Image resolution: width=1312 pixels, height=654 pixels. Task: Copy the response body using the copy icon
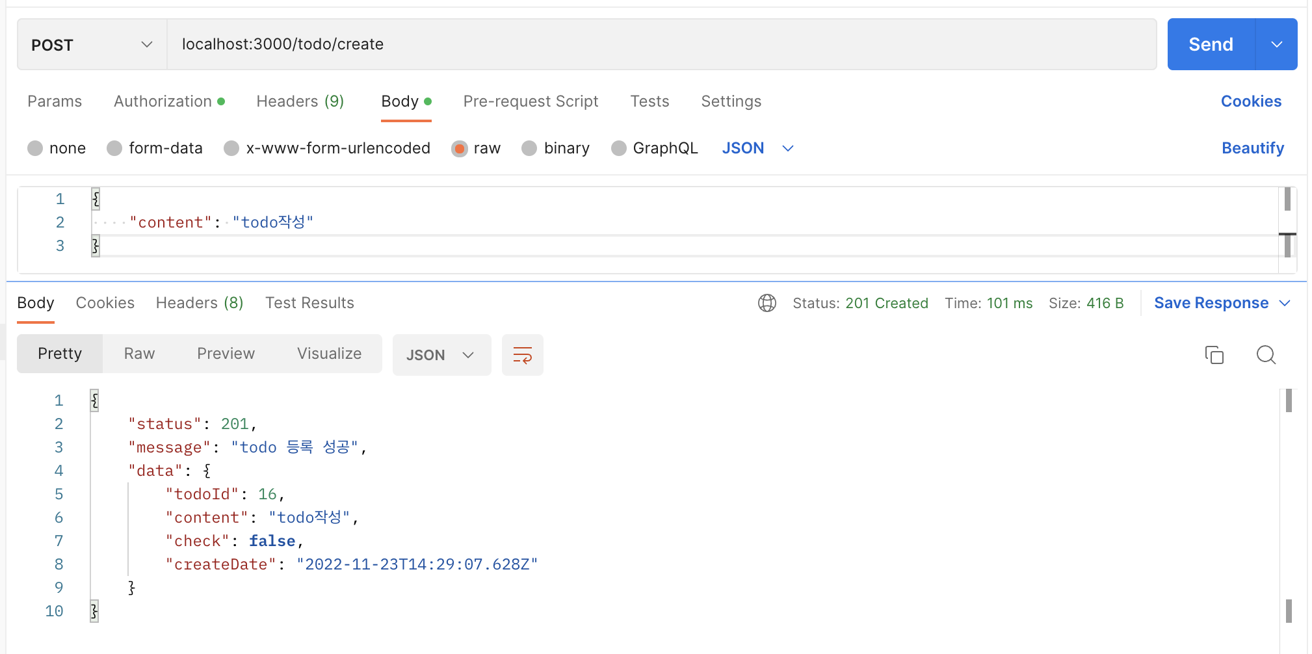pos(1213,355)
